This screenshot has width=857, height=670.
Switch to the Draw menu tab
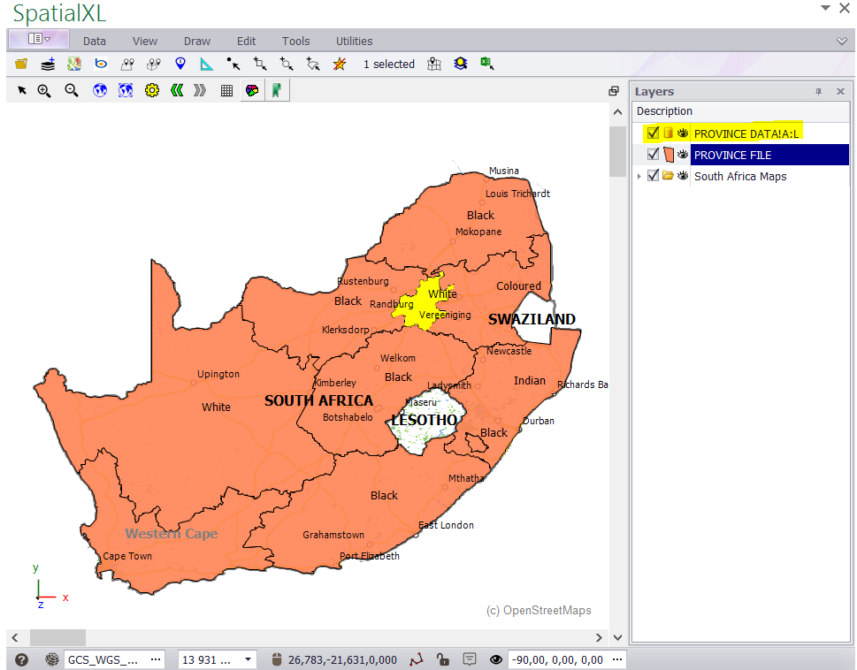tap(196, 41)
